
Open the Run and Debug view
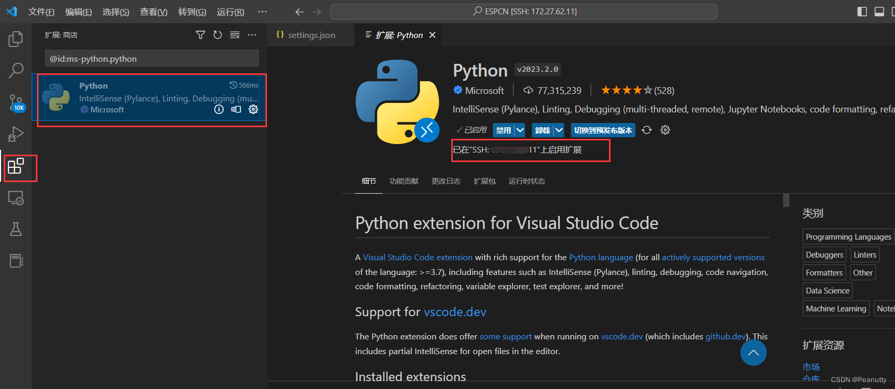(16, 134)
